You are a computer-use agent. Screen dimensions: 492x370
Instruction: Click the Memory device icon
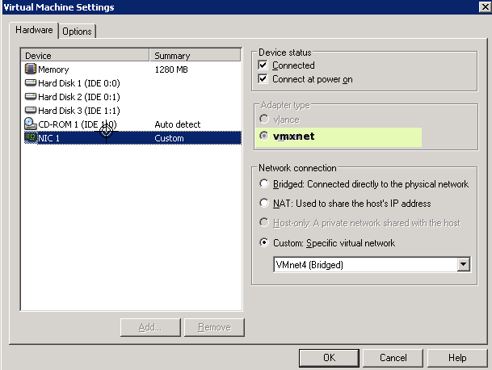coord(31,69)
